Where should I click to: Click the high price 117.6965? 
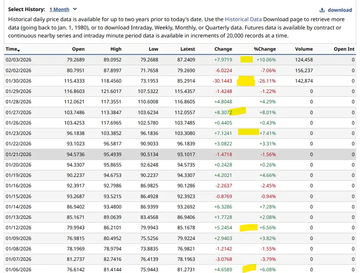tap(111, 123)
